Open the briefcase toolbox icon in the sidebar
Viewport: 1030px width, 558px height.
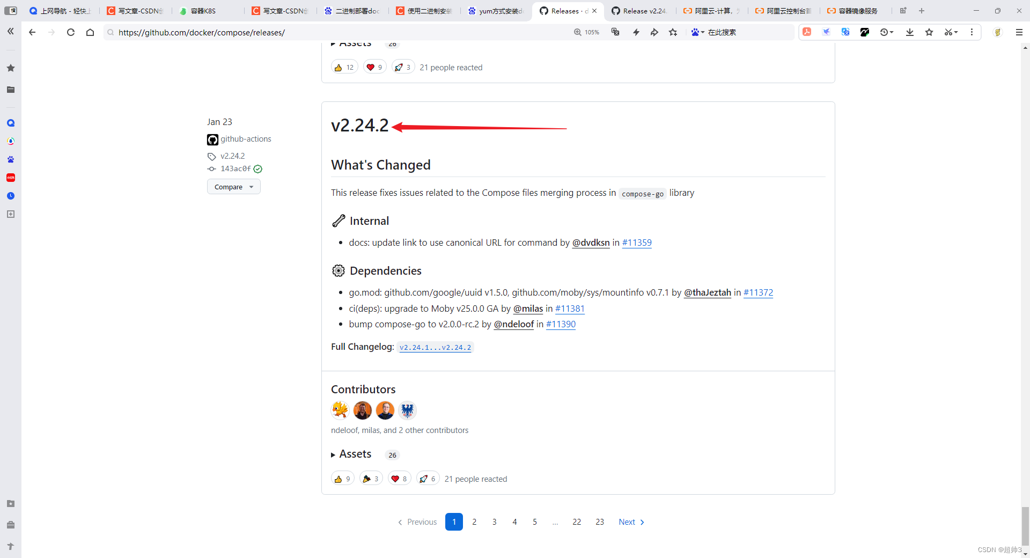(11, 525)
